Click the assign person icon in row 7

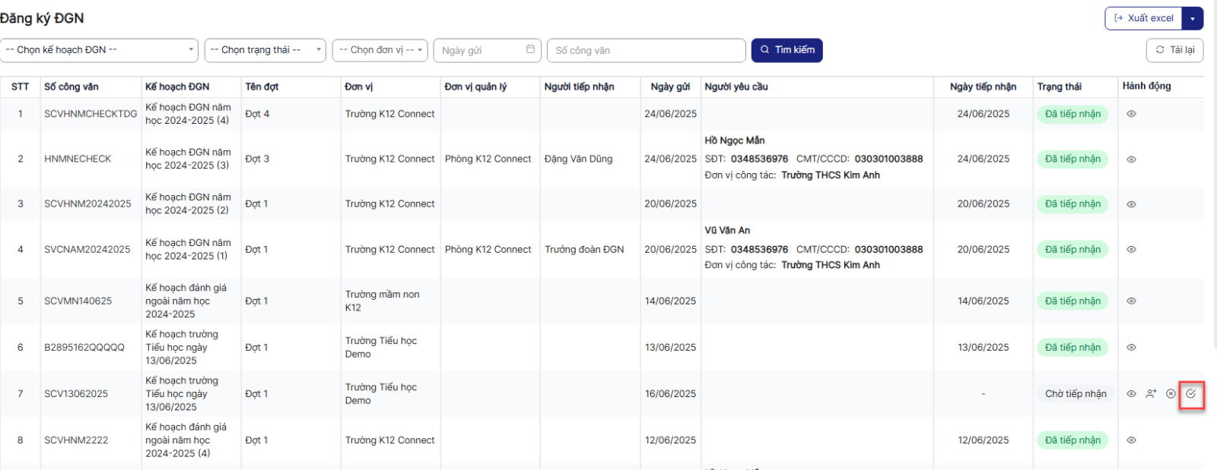(1151, 393)
